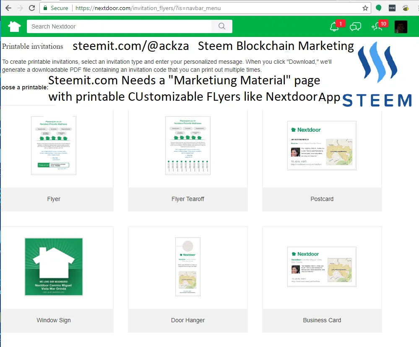Select the Window Sign preview thumbnail
419x347 pixels.
coord(54,267)
